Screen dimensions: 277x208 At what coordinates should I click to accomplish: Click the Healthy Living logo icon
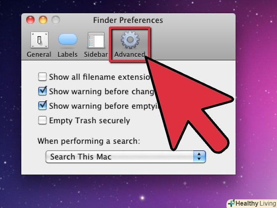232,203
